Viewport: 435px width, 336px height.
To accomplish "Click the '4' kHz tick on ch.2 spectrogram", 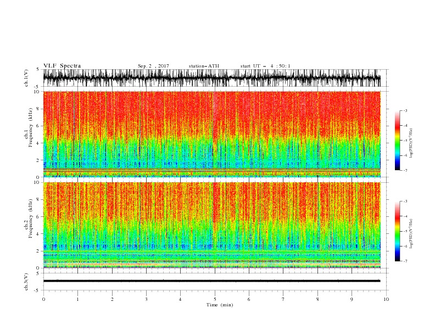I will pyautogui.click(x=38, y=234).
